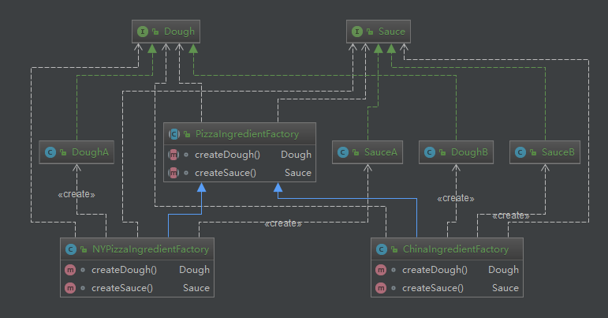Click Dough return type in NYPizzaIngredientFactory

click(x=194, y=270)
